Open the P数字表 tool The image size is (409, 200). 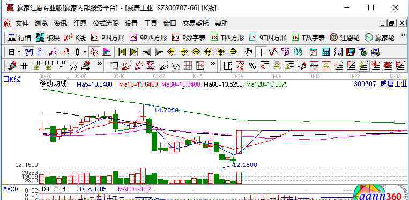(x=189, y=38)
